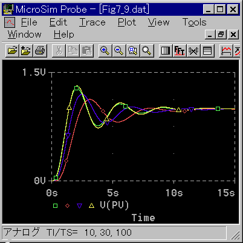
Task: Click the 5s x-axis tick label
Action: 113,193
